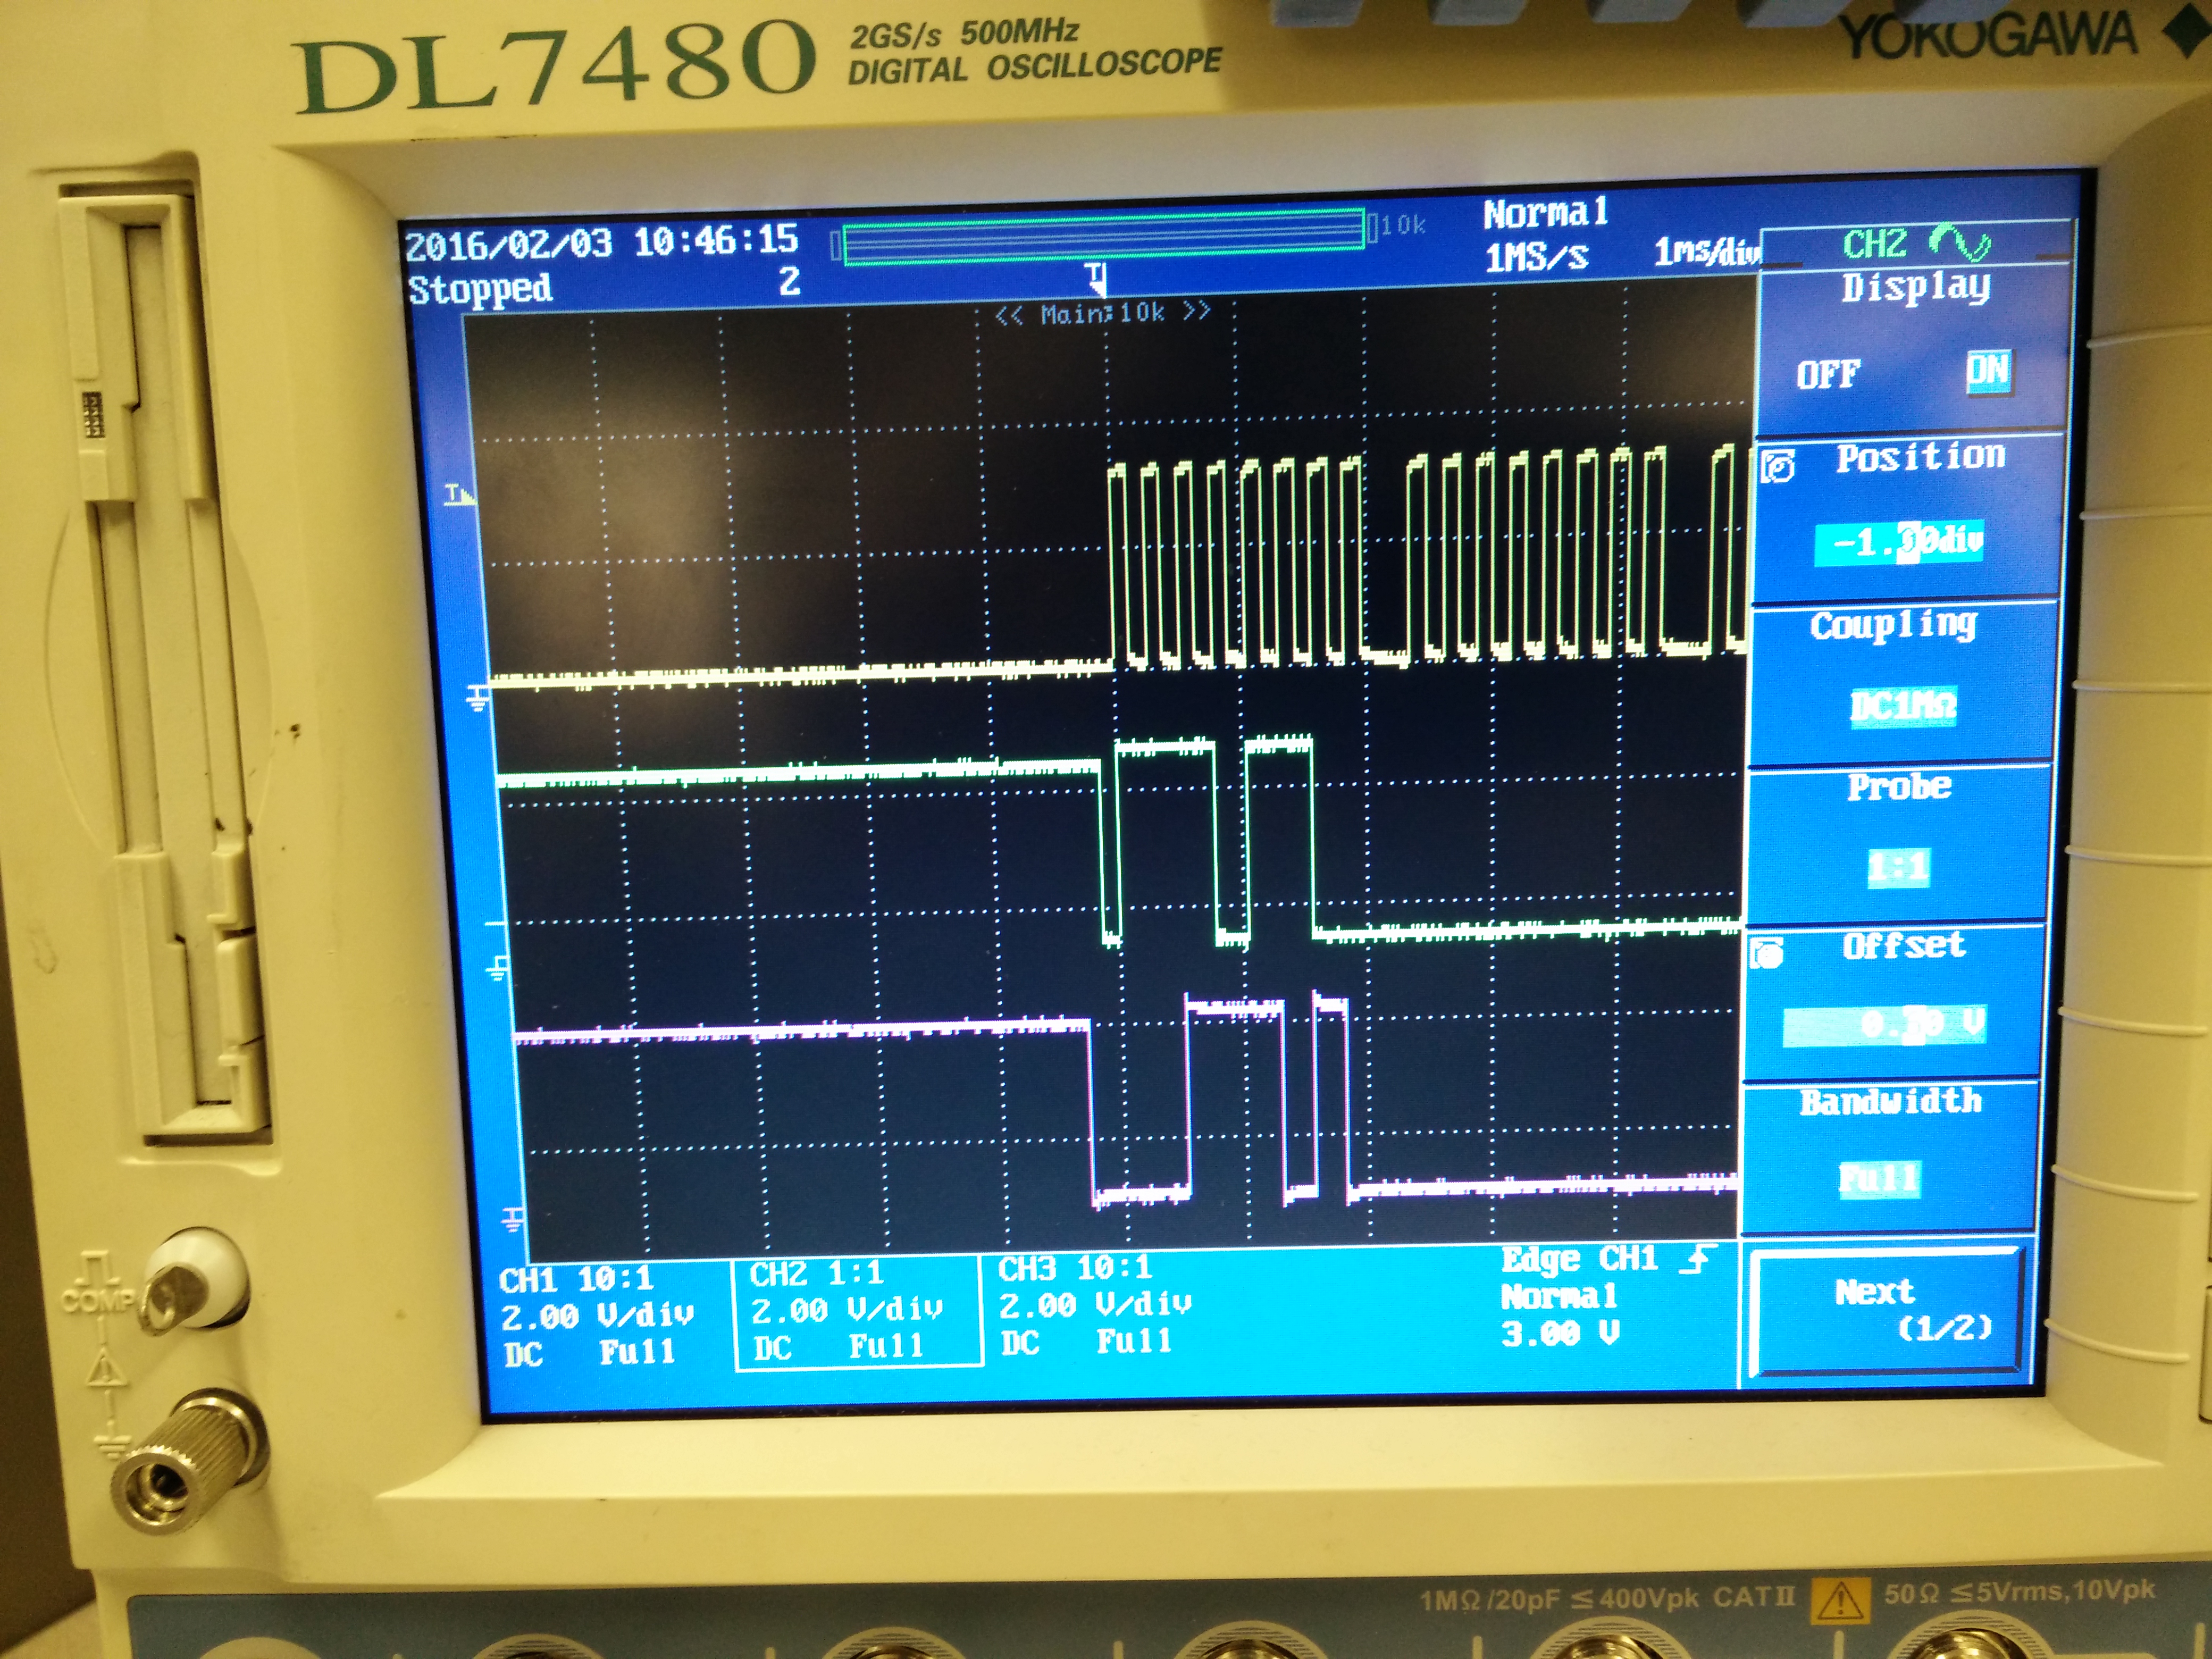Viewport: 2212px width, 1659px height.
Task: Click the CH3 ground reference marker
Action: point(512,1220)
